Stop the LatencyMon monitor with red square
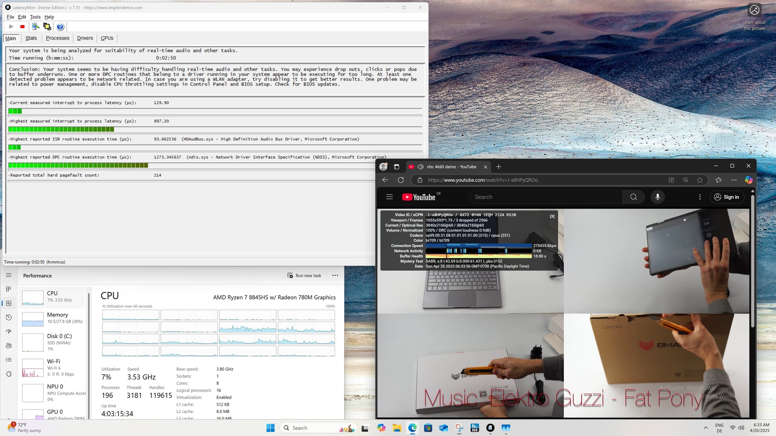 [23, 27]
